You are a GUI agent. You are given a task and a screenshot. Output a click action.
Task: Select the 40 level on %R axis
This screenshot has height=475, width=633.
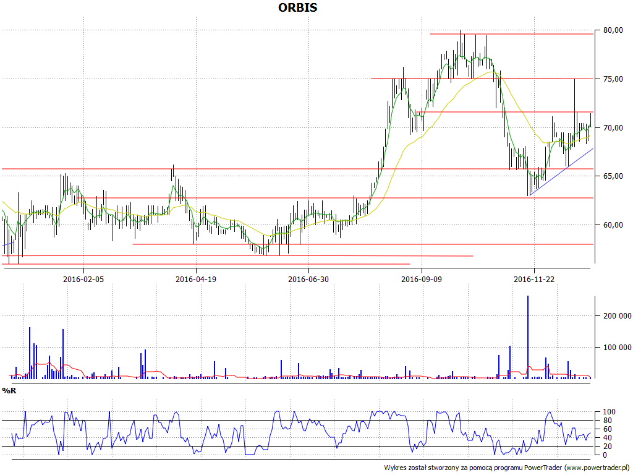pos(609,438)
